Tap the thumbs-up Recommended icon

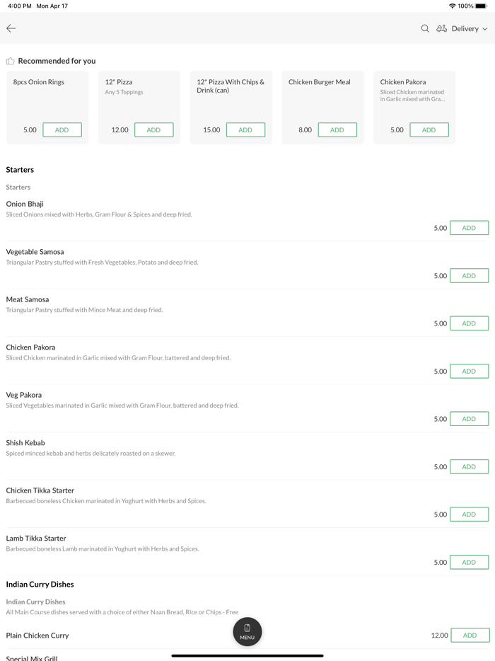tap(11, 61)
